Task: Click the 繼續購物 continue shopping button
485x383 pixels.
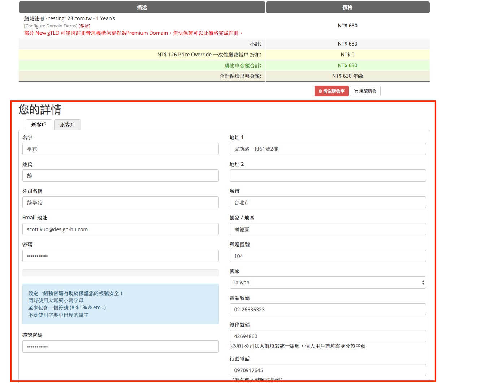Action: point(365,91)
